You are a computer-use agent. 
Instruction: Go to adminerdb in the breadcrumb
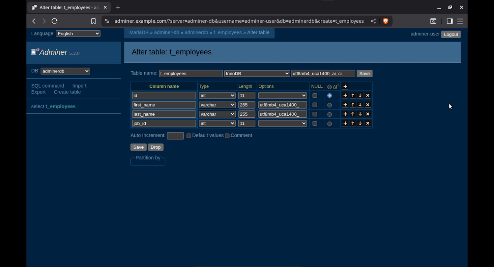pyautogui.click(x=196, y=33)
